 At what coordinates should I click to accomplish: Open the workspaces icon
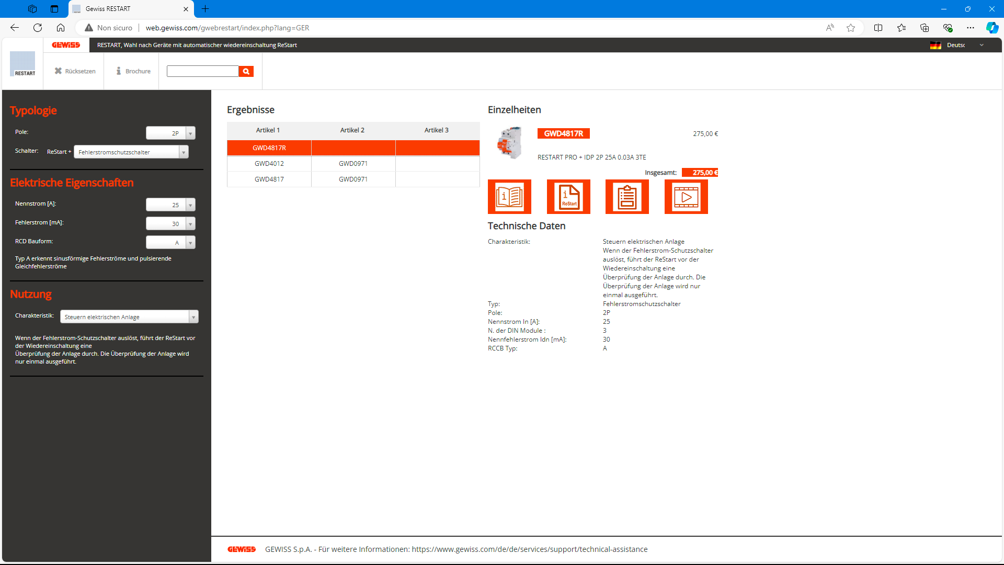point(32,9)
